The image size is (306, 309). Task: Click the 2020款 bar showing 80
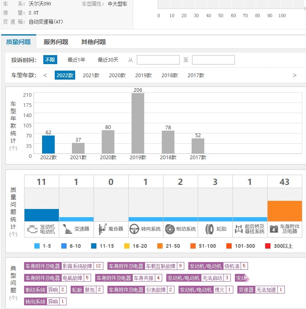[x=108, y=142]
